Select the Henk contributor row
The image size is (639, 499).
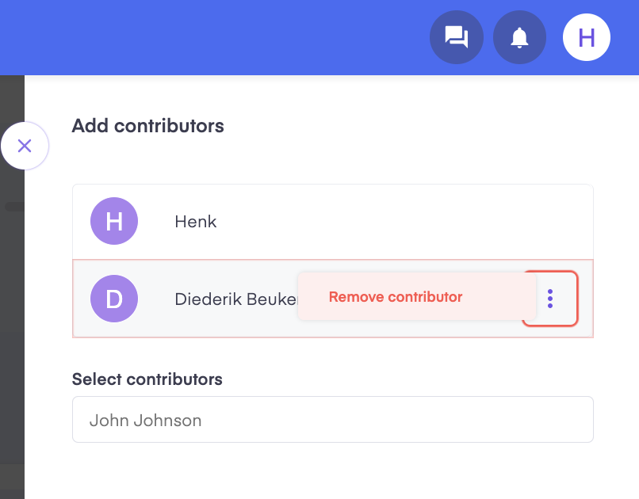pyautogui.click(x=332, y=222)
